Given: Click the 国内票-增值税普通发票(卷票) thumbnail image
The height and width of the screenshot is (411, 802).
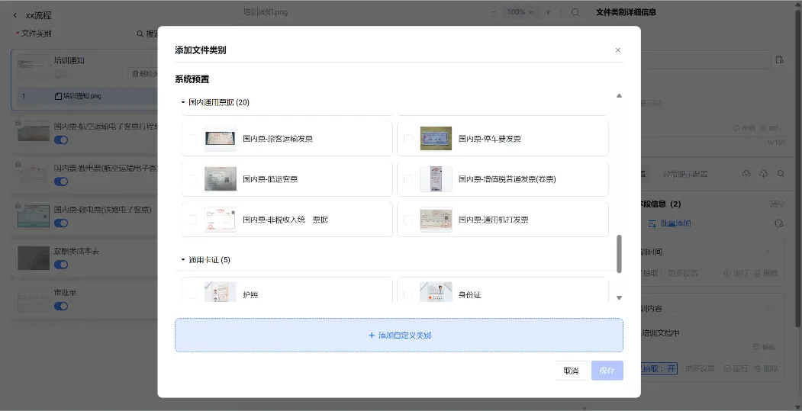Looking at the screenshot, I should point(436,179).
